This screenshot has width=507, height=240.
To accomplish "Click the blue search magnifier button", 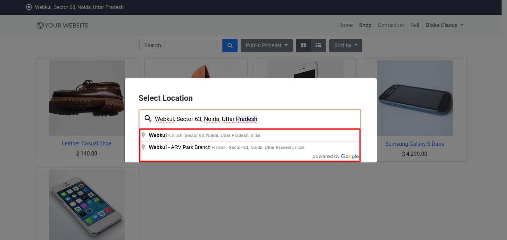I will pyautogui.click(x=230, y=45).
